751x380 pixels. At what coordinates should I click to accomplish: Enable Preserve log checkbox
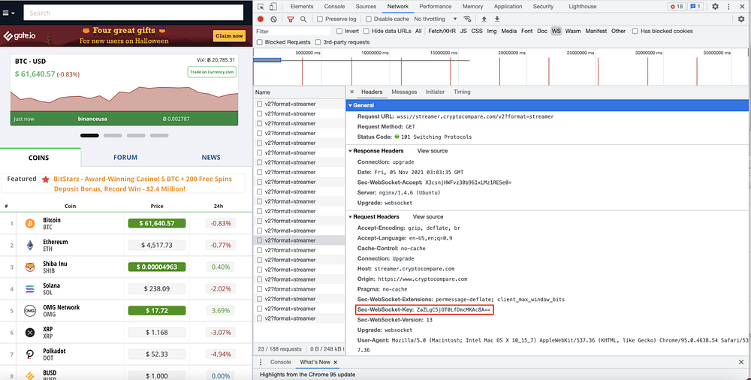pyautogui.click(x=321, y=19)
